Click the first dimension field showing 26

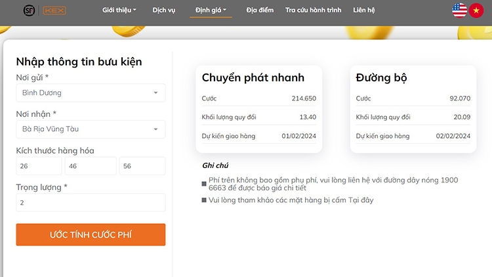pyautogui.click(x=39, y=166)
